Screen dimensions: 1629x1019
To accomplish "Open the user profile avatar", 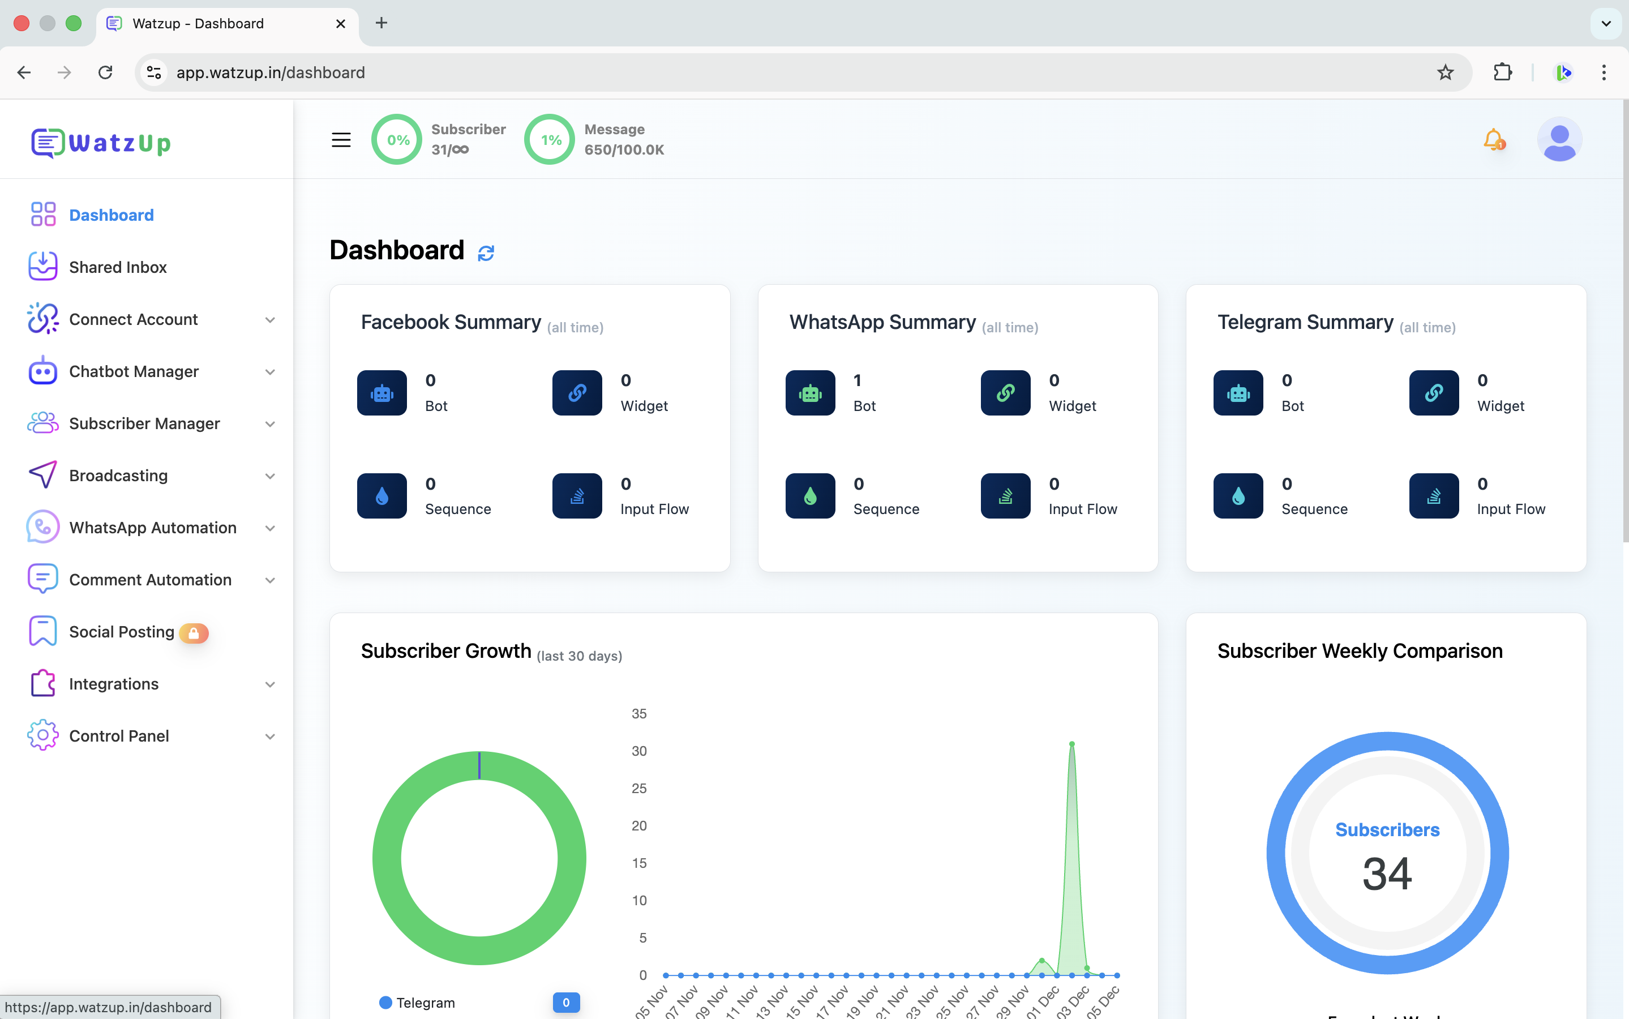I will [1559, 139].
